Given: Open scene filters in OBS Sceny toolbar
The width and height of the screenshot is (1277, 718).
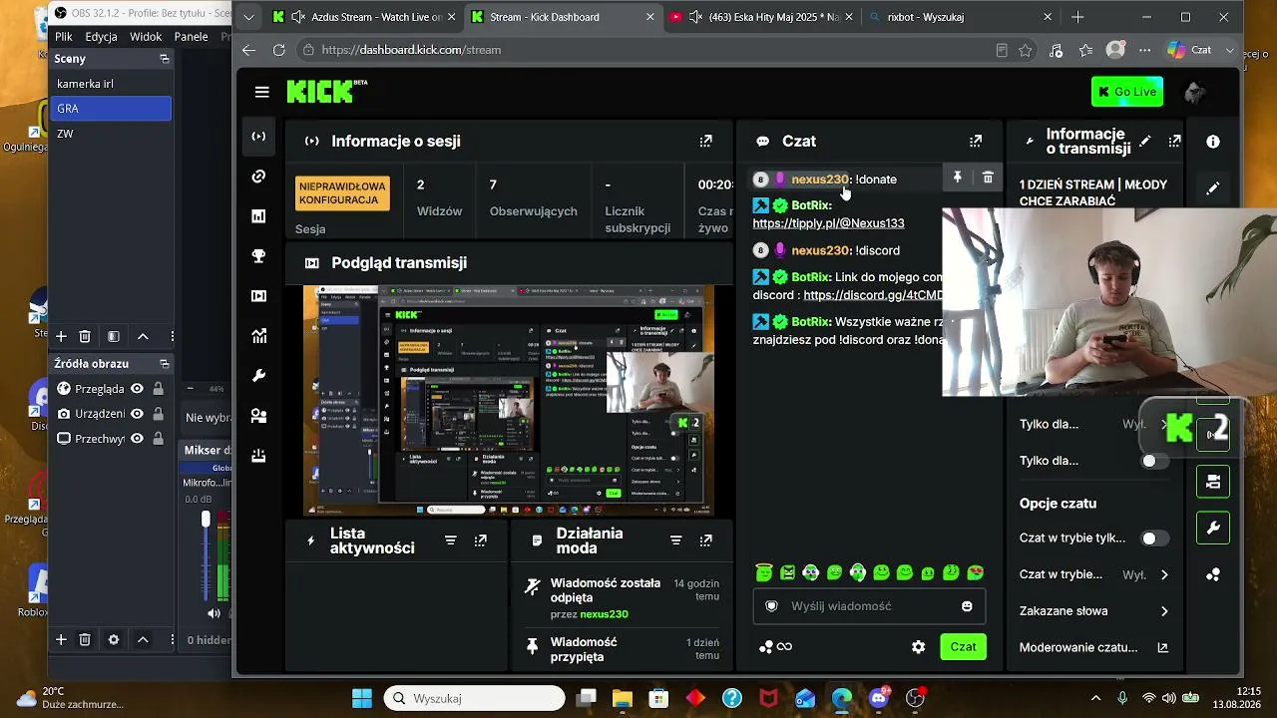Looking at the screenshot, I should [114, 337].
